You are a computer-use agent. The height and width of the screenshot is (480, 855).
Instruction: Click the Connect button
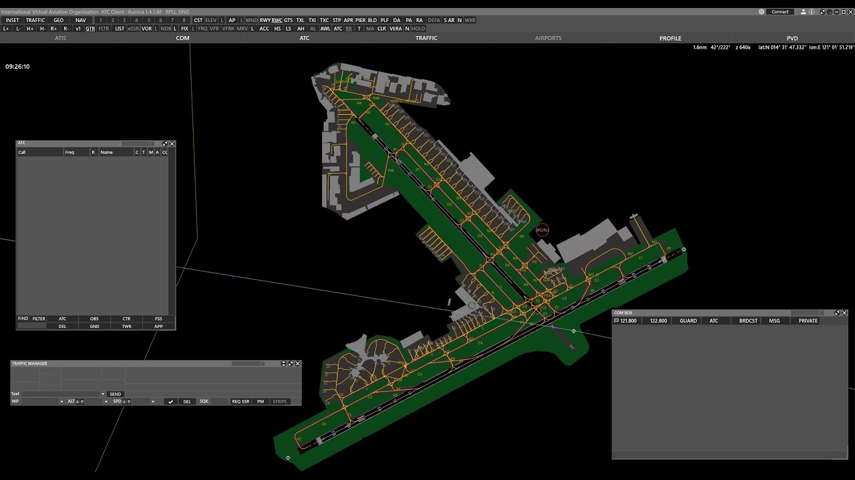(780, 12)
